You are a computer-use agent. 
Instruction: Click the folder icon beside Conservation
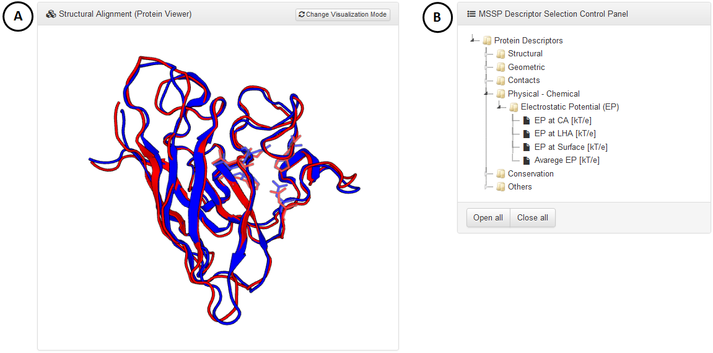[x=501, y=173]
